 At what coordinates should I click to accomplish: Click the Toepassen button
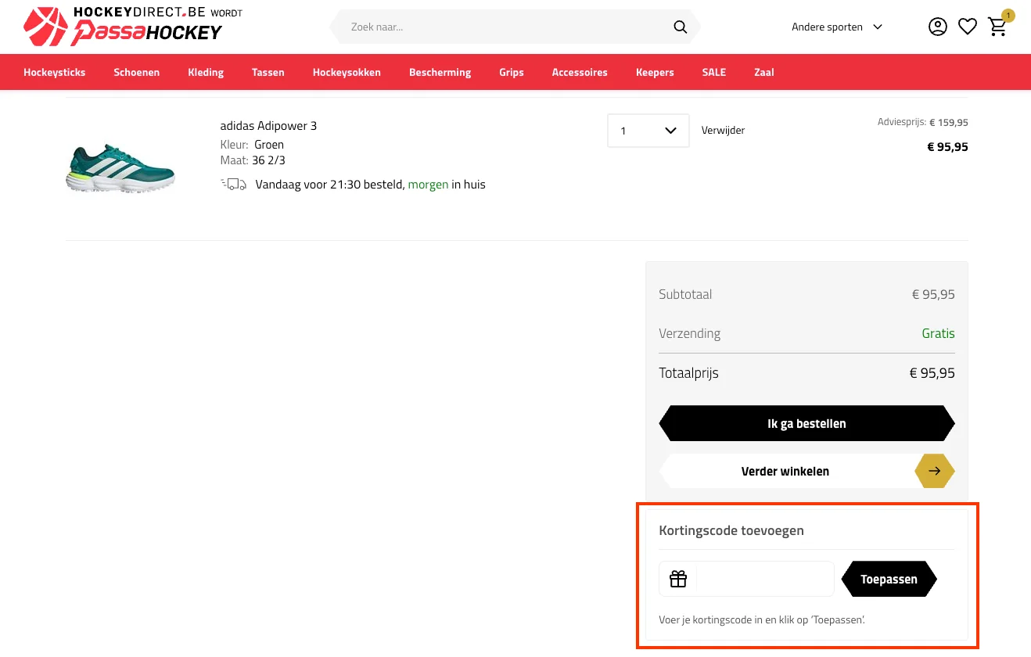pos(889,580)
